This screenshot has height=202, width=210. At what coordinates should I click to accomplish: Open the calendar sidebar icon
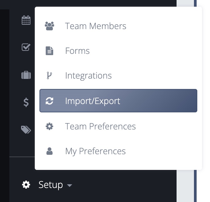(x=26, y=20)
